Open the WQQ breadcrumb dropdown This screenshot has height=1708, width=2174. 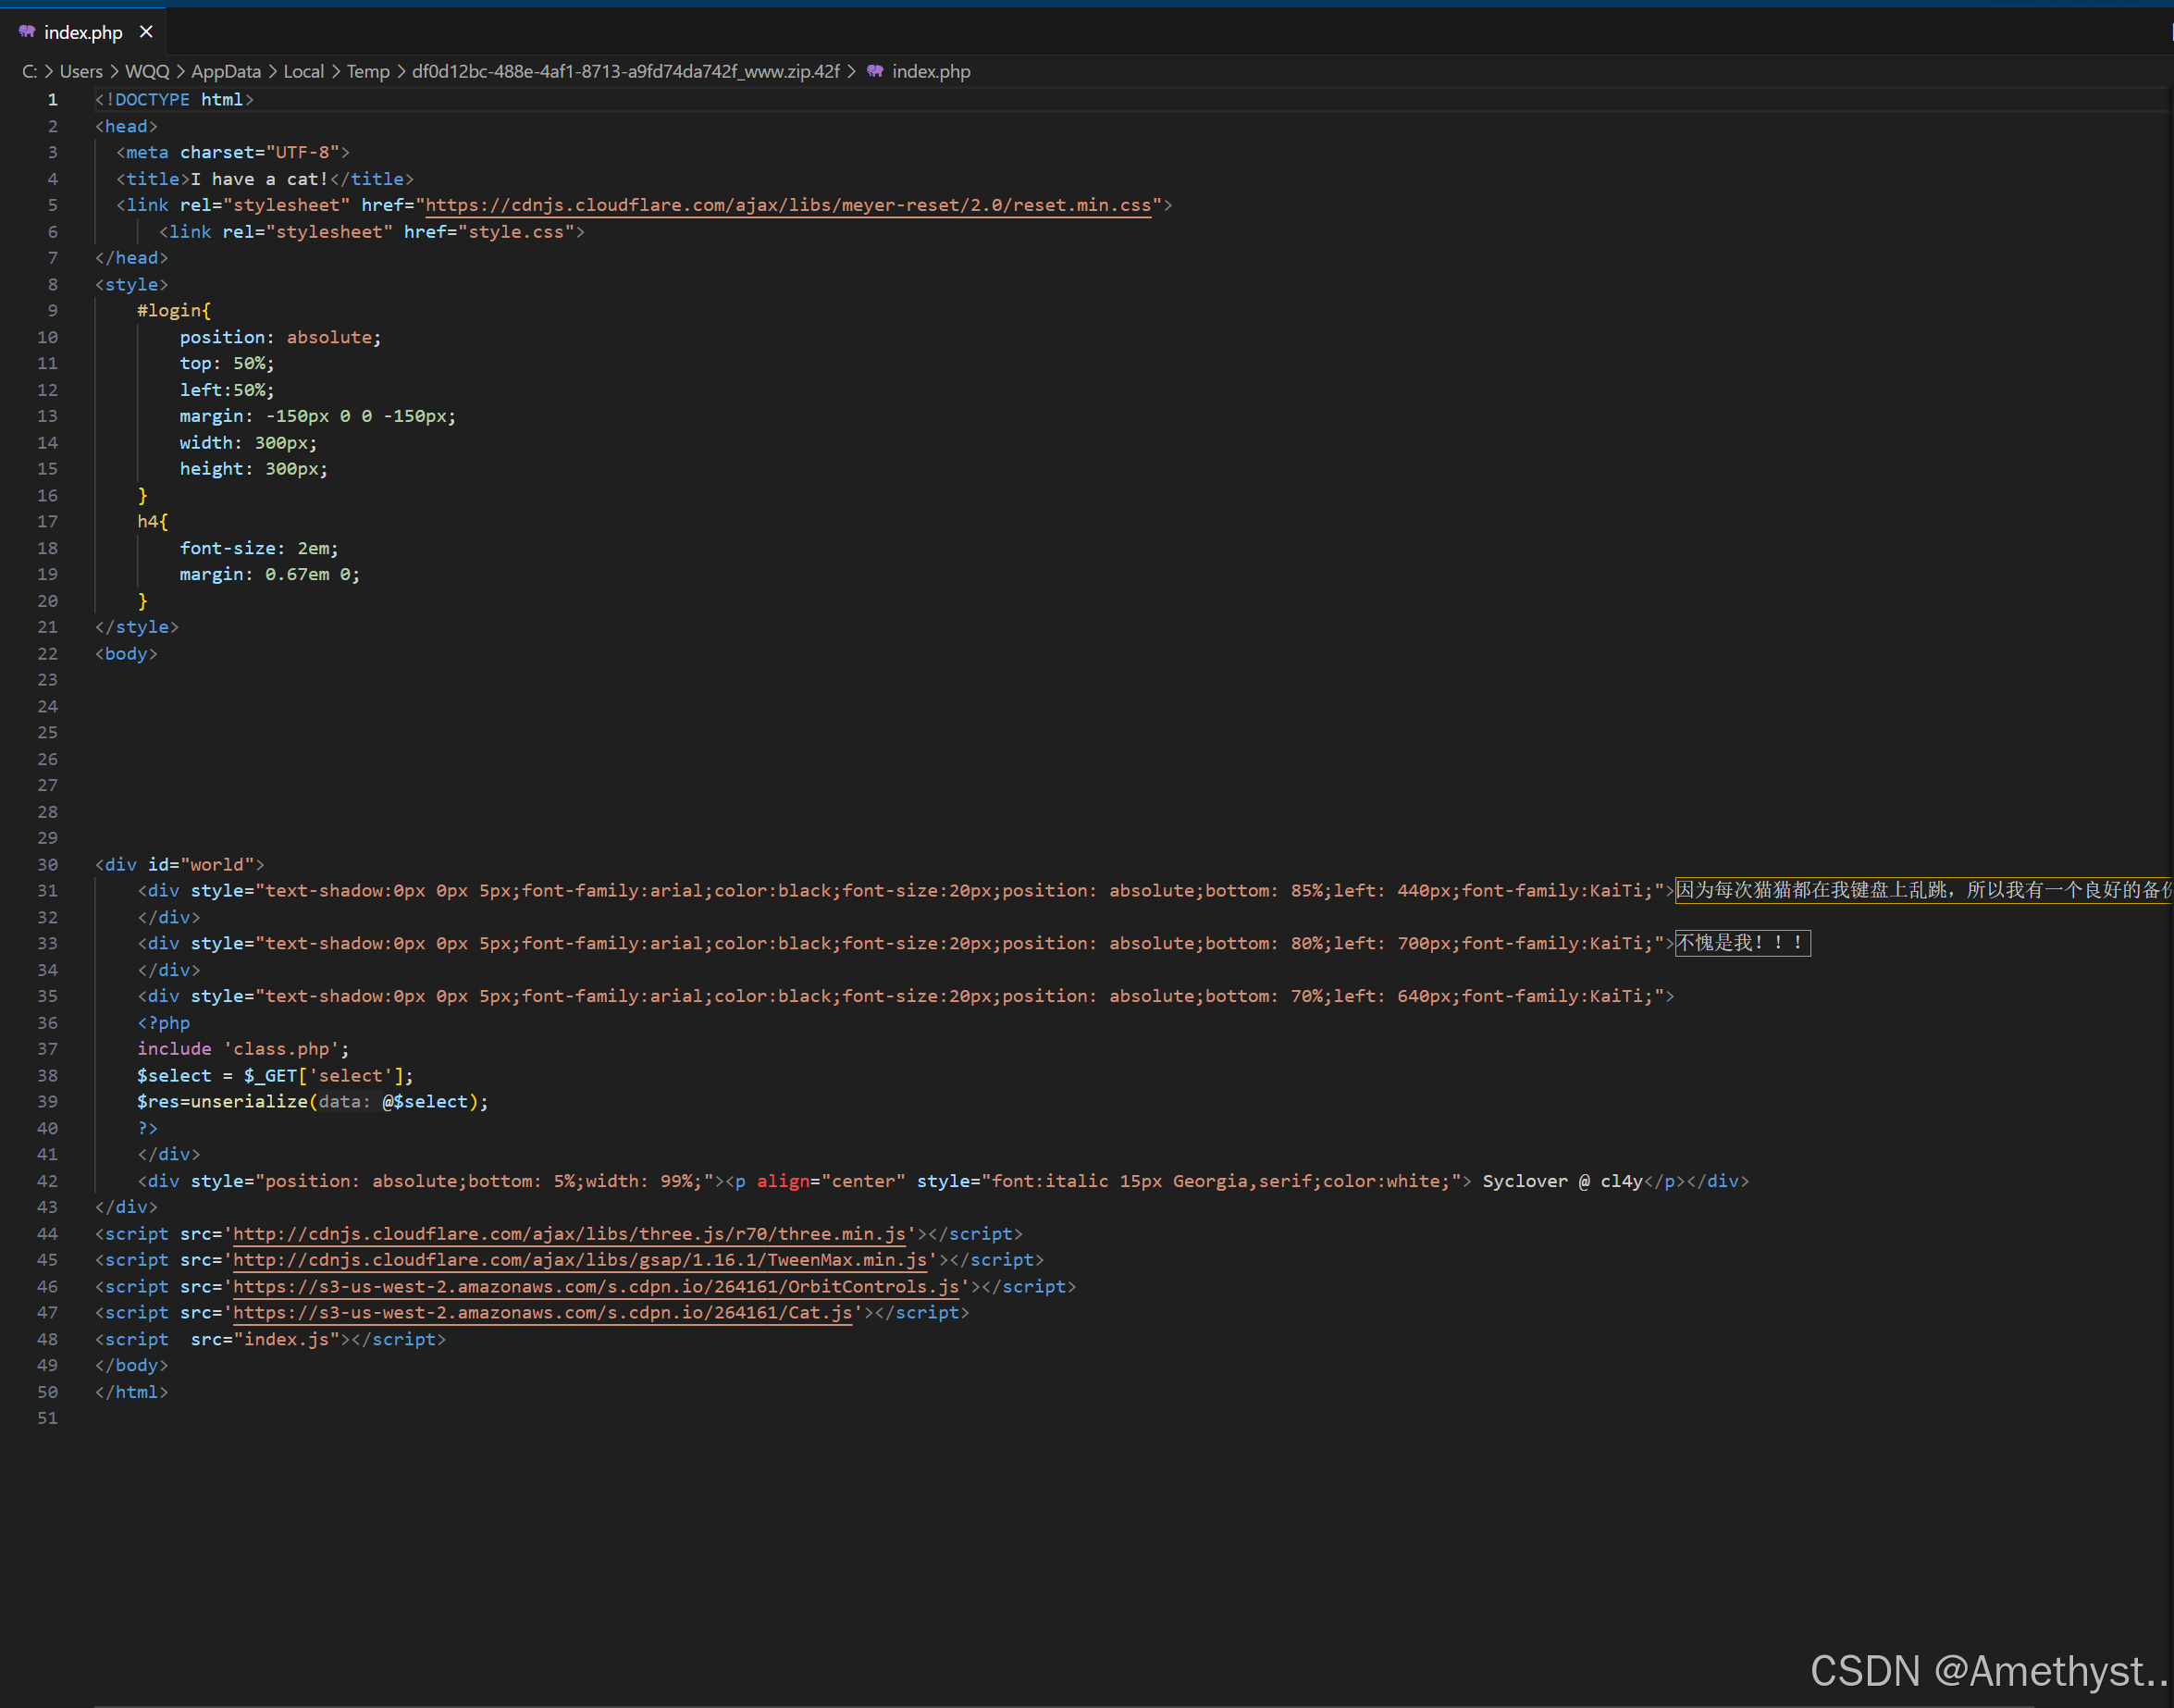coord(147,71)
